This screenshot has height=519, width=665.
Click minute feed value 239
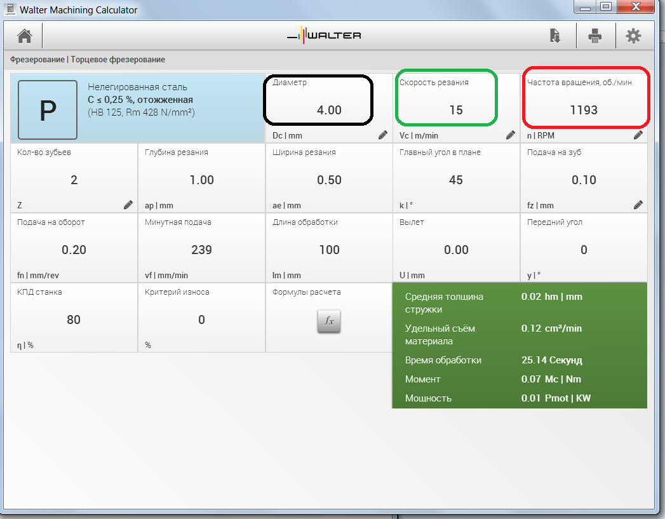tap(201, 250)
